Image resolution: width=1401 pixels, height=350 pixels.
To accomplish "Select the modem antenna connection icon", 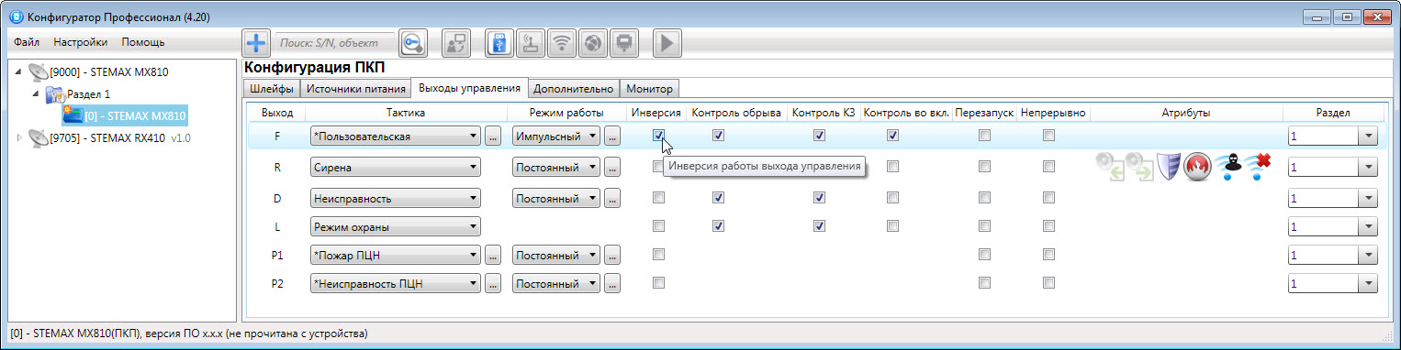I will tap(531, 43).
